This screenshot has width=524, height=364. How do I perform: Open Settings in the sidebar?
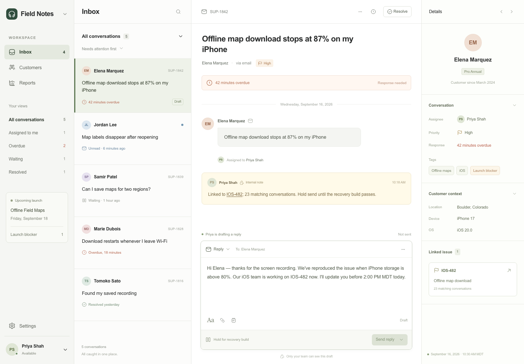tap(37, 326)
